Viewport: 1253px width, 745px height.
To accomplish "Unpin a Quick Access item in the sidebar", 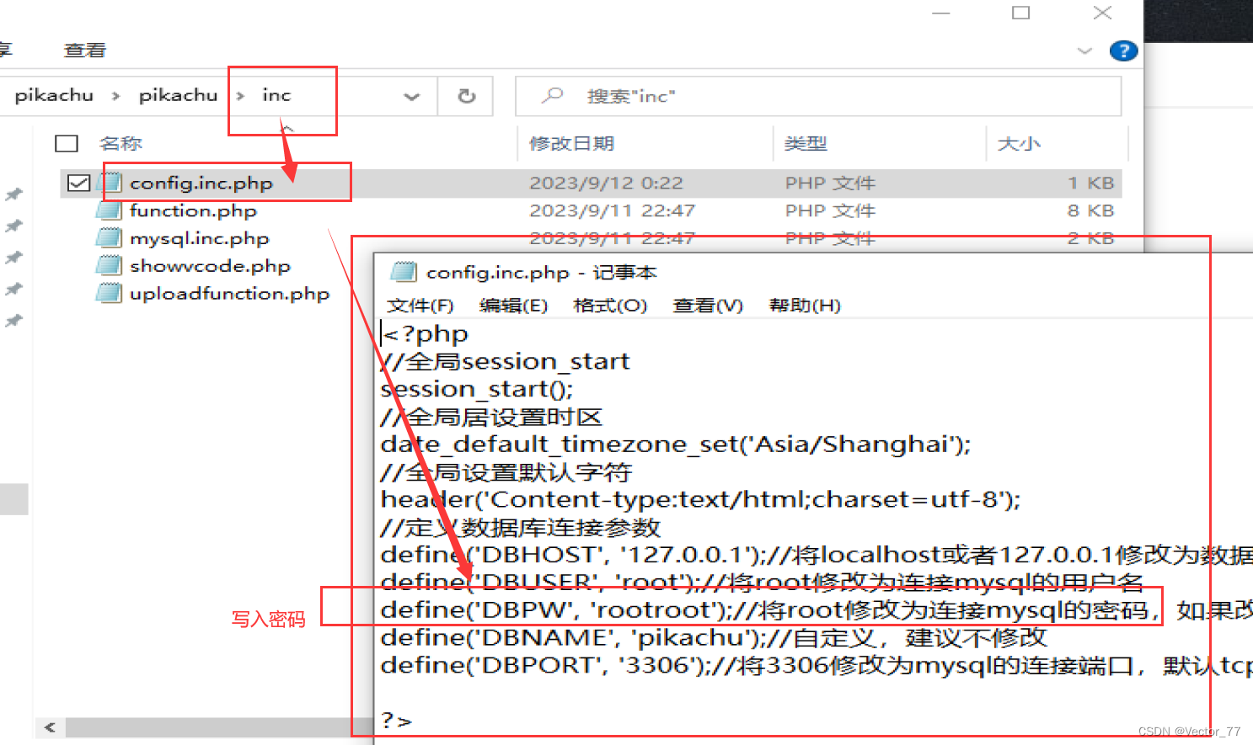I will (x=13, y=194).
